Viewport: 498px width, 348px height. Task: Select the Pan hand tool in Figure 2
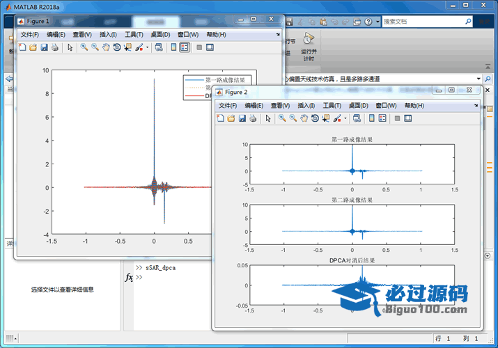(x=304, y=118)
